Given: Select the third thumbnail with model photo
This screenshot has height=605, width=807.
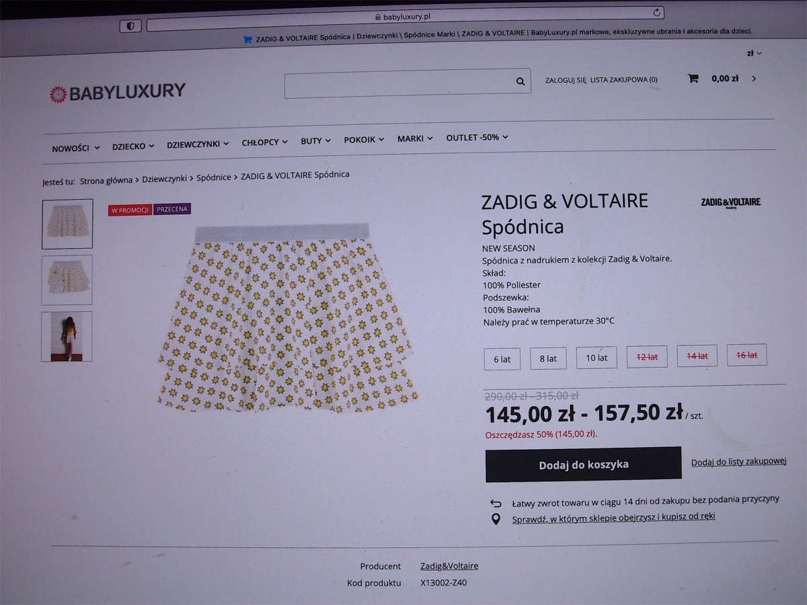Looking at the screenshot, I should click(x=67, y=336).
